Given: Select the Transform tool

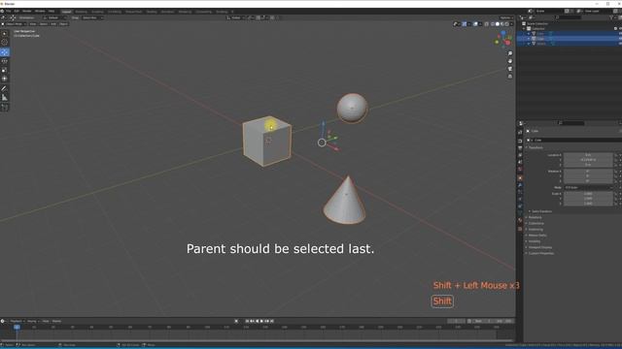Looking at the screenshot, I should (5, 79).
